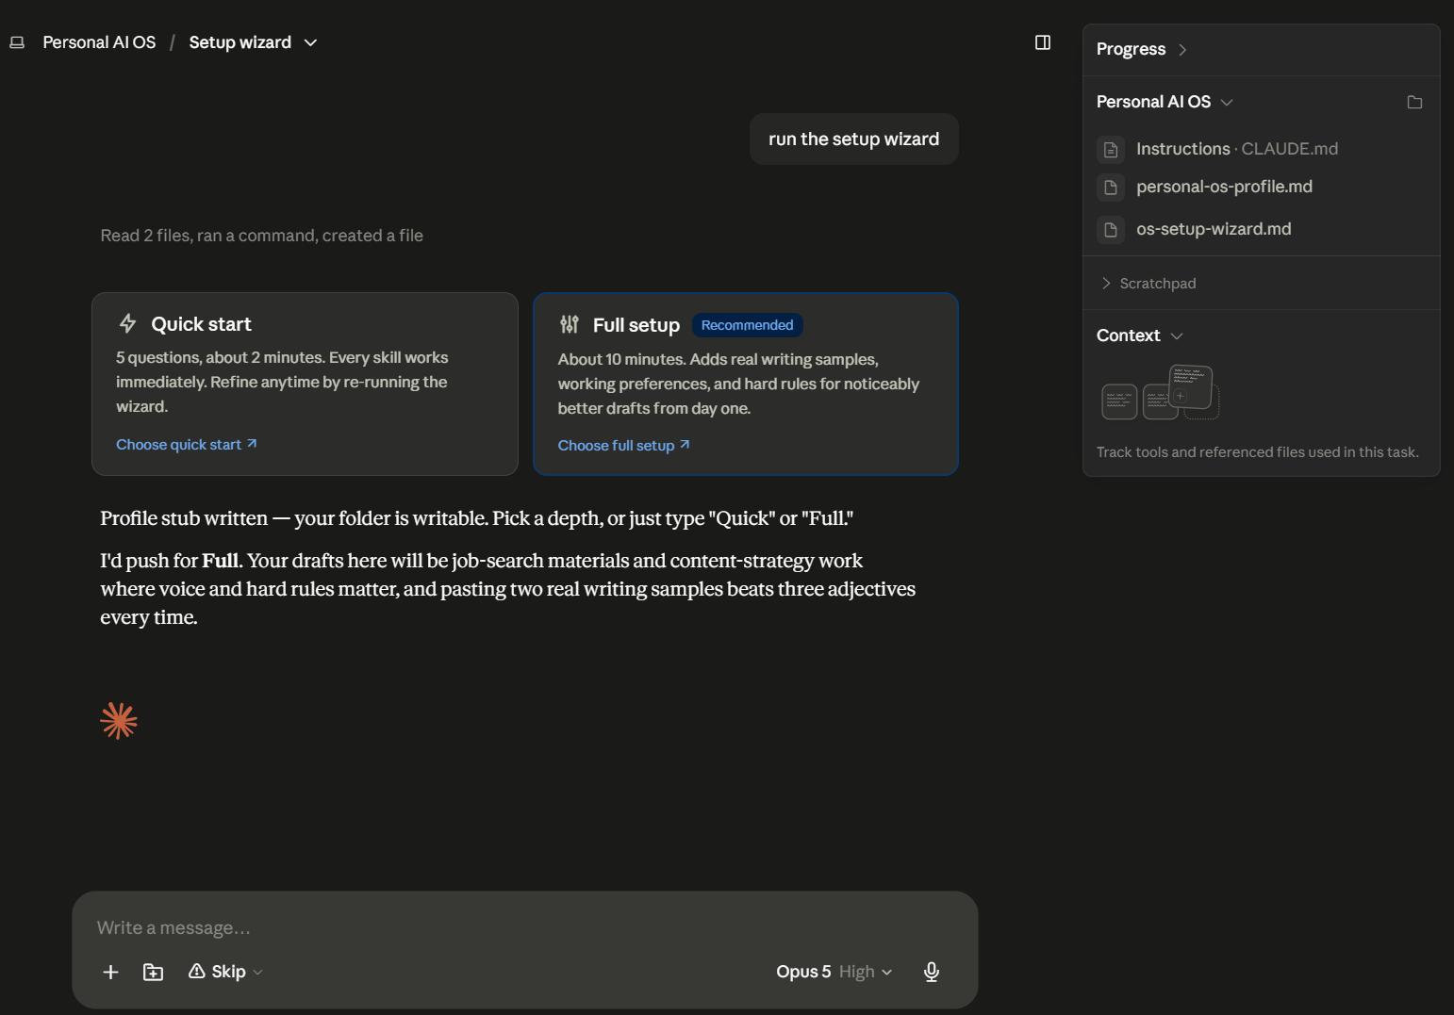
Task: Open the folder icon in Personal AI OS panel
Action: tap(1414, 102)
